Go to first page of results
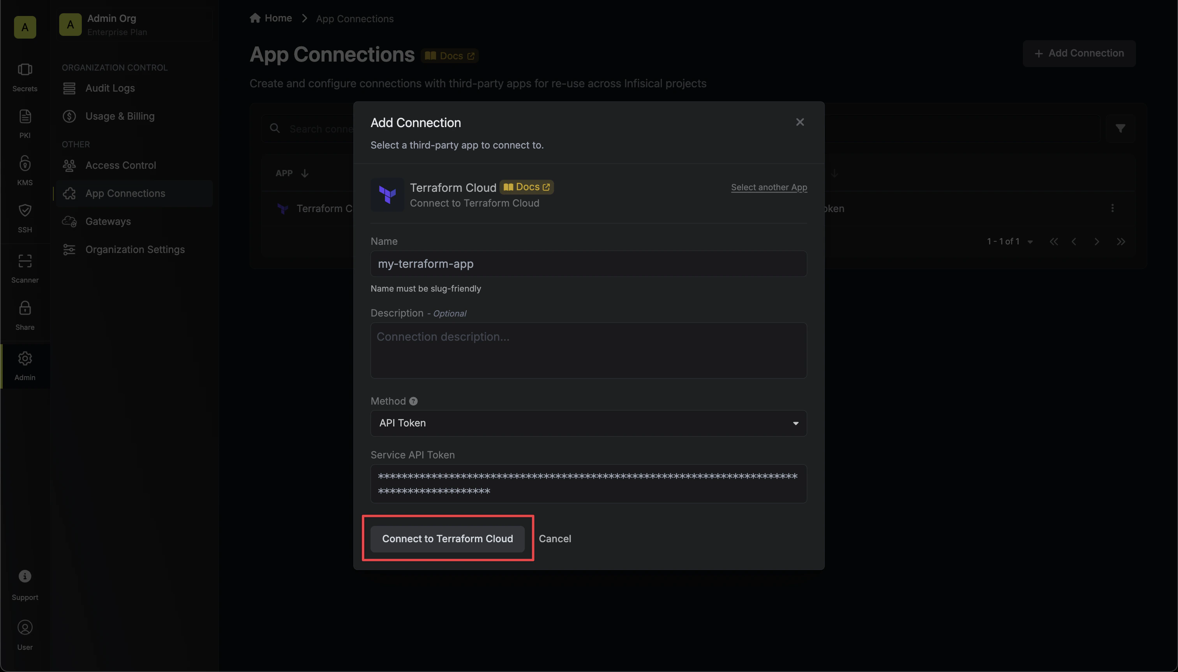The image size is (1178, 672). [1053, 241]
